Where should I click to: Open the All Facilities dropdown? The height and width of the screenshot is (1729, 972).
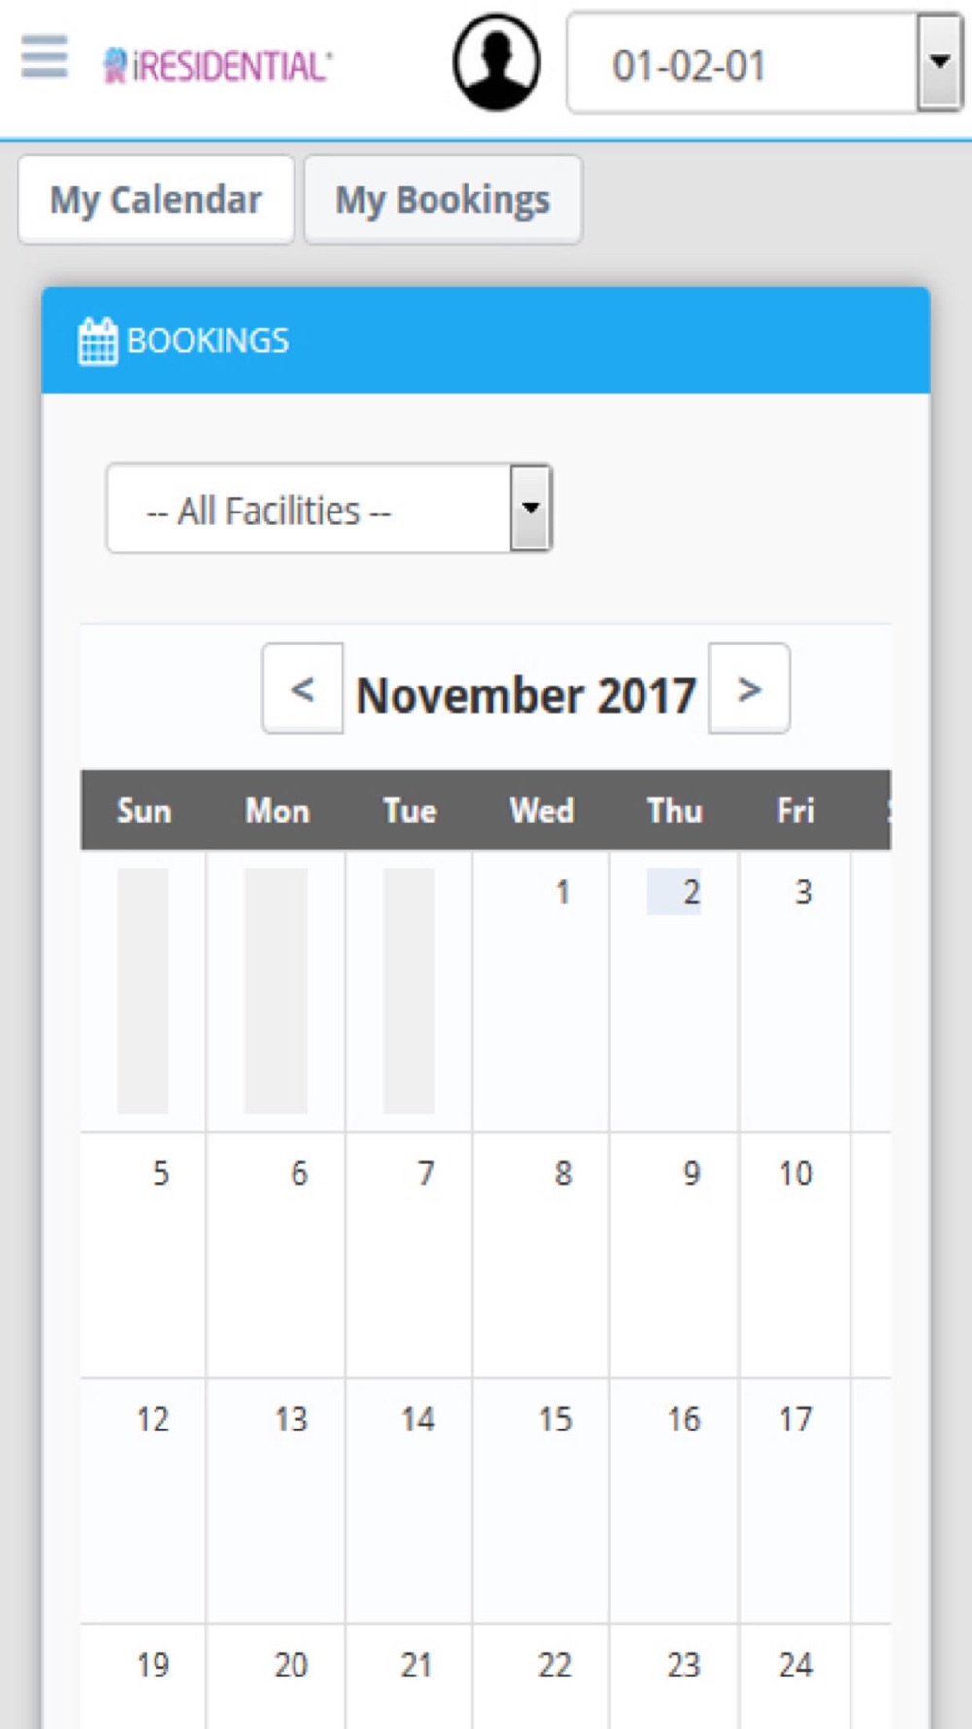pos(330,509)
